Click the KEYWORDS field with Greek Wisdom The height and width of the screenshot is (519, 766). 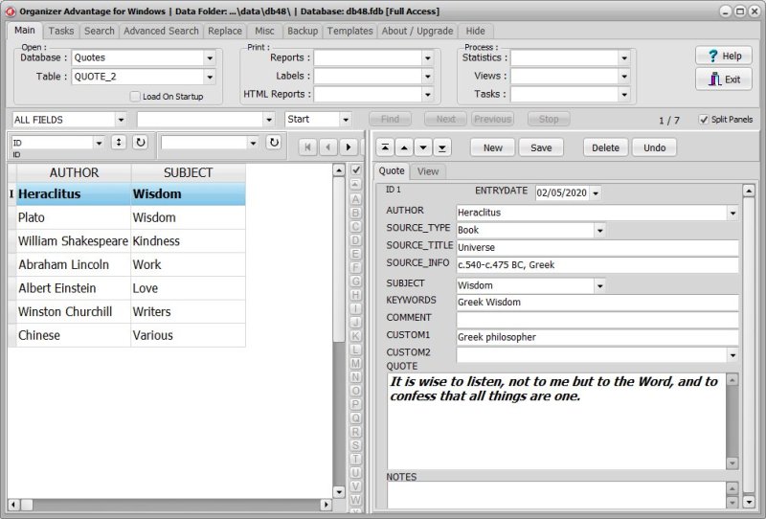pos(597,303)
